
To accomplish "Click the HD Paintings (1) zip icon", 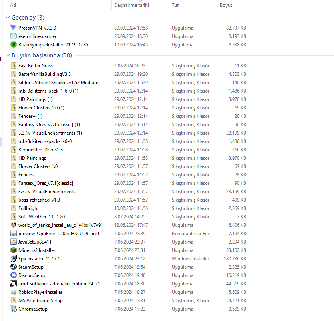I will click(x=14, y=99).
